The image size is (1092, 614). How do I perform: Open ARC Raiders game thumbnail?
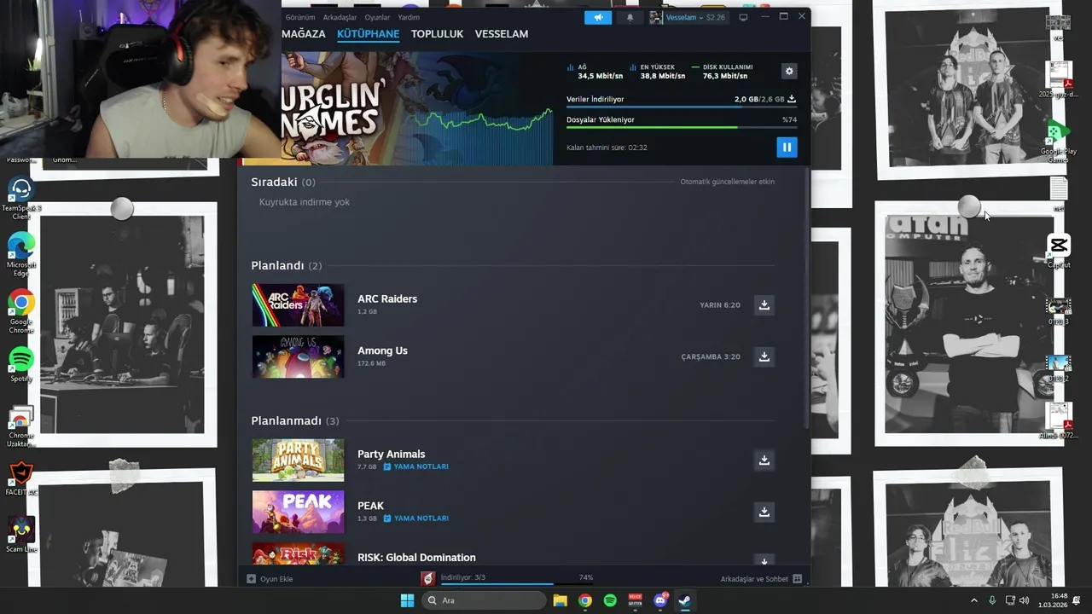[298, 304]
